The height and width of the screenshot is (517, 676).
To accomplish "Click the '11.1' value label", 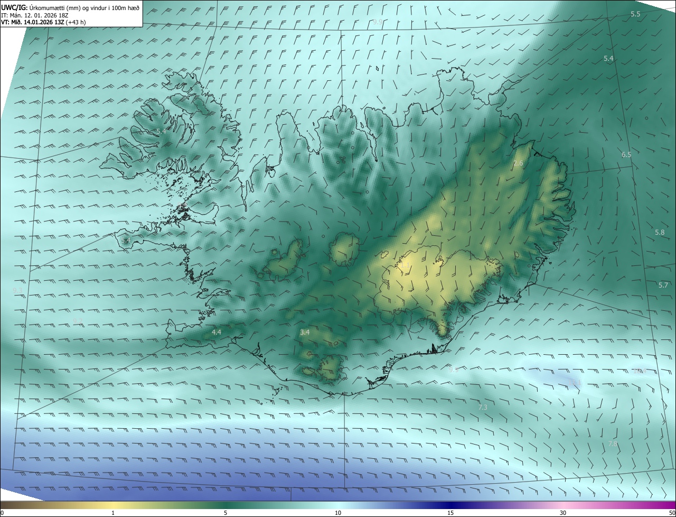I will click(x=575, y=382).
